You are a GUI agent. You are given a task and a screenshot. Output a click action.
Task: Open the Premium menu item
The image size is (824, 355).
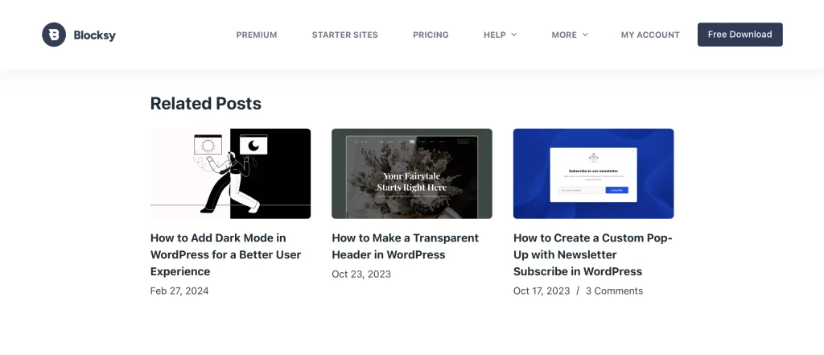(257, 35)
